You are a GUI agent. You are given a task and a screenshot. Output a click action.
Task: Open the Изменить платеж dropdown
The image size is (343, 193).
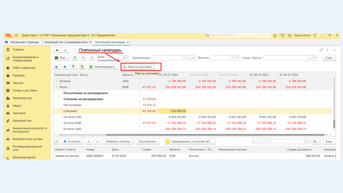tap(119, 142)
